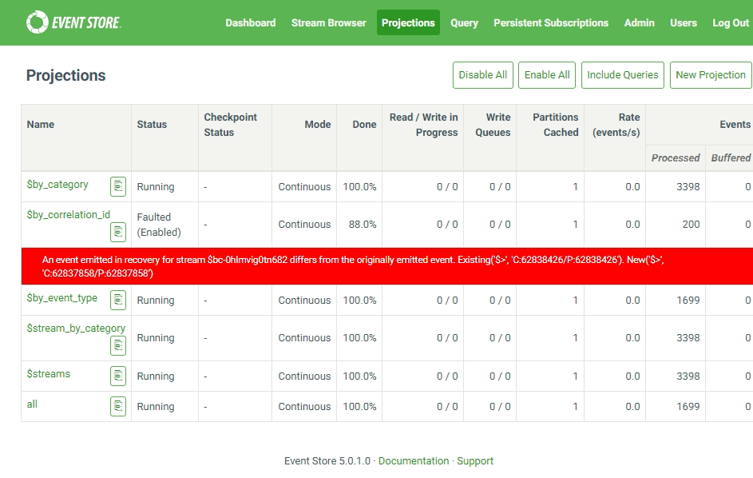This screenshot has width=753, height=478.
Task: Click the 88.0% done value
Action: [x=363, y=225]
